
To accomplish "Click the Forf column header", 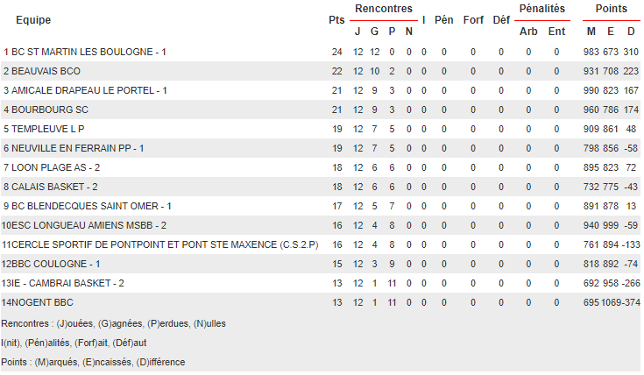I will point(473,19).
